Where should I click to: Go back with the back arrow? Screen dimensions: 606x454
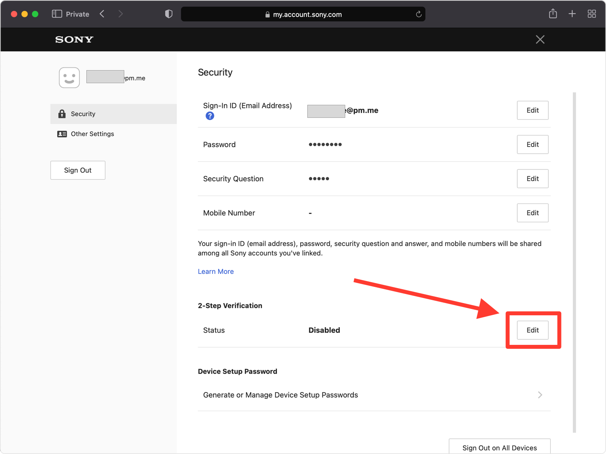102,14
